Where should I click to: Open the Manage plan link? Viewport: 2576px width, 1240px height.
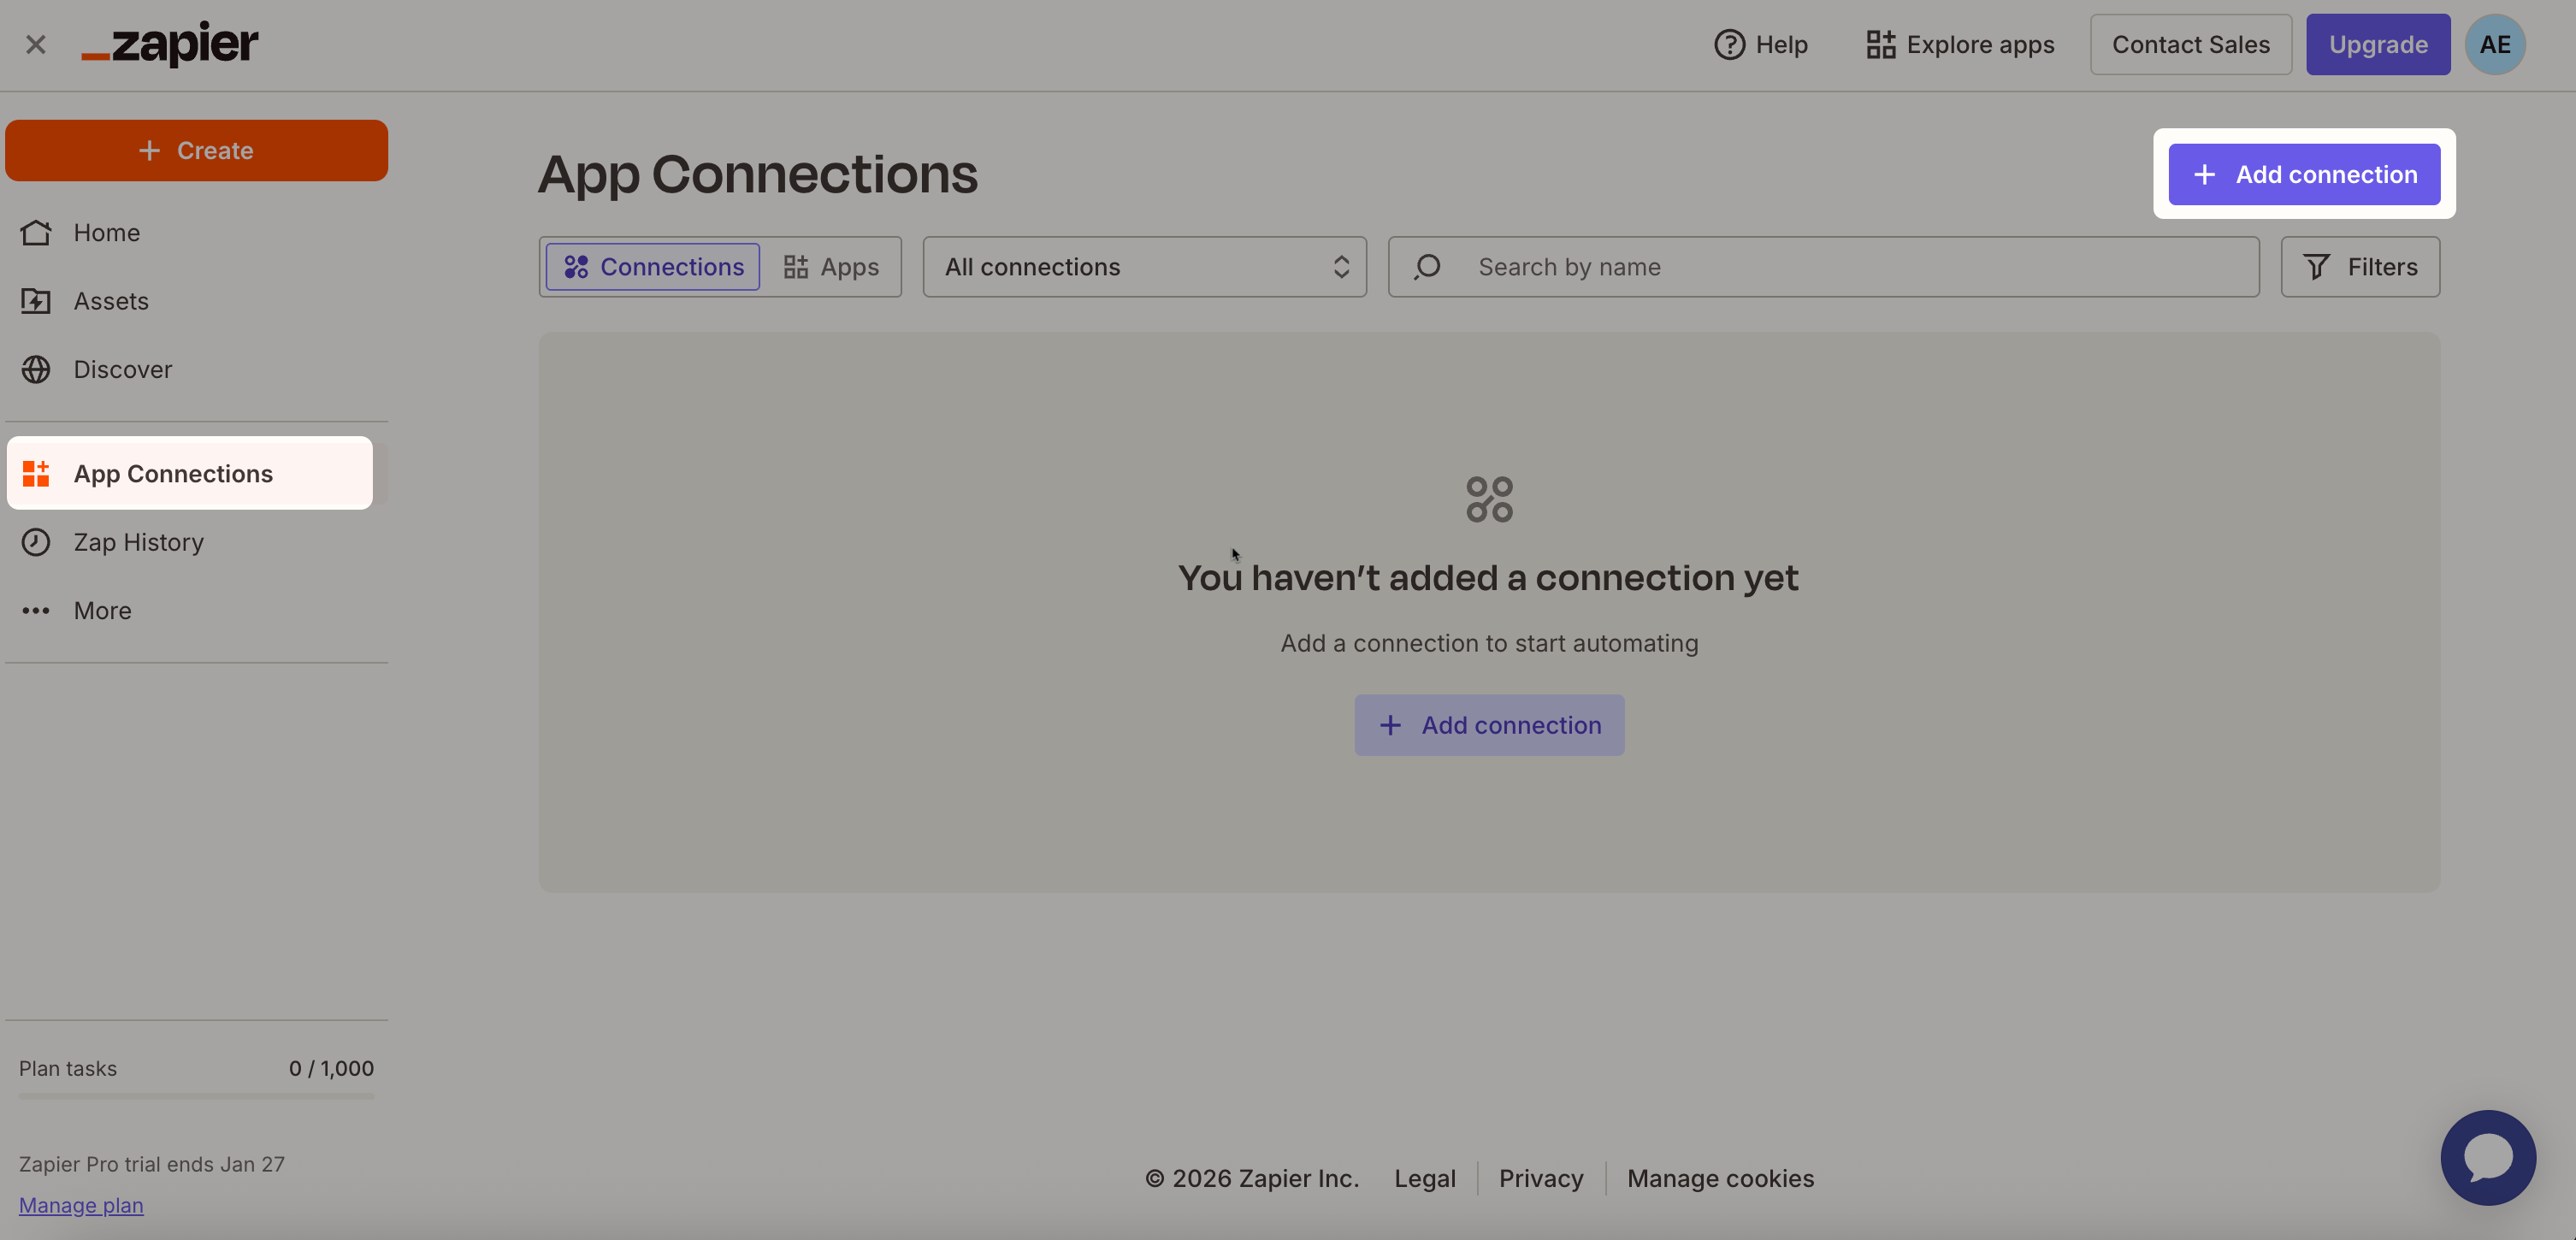(81, 1205)
